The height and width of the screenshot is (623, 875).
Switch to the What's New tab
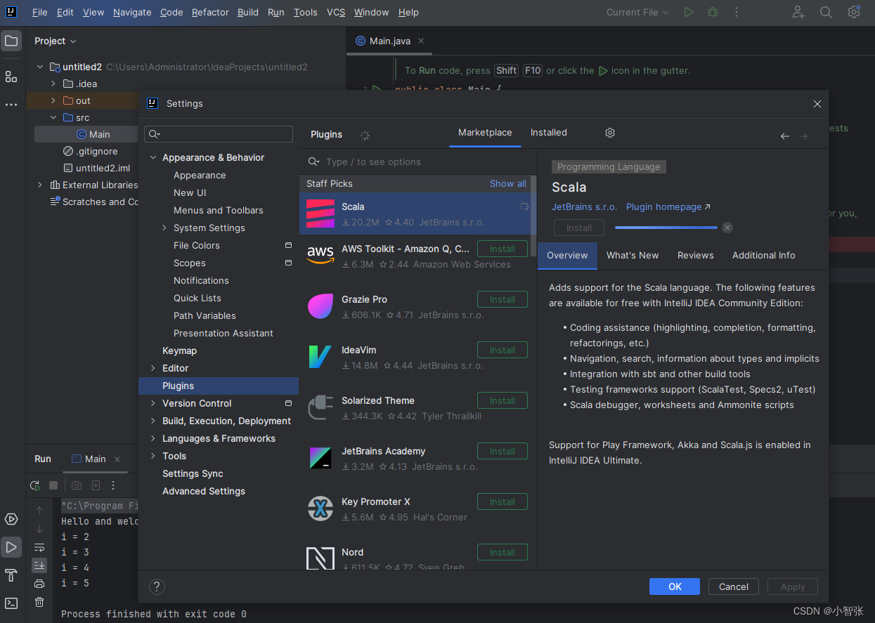click(x=633, y=255)
